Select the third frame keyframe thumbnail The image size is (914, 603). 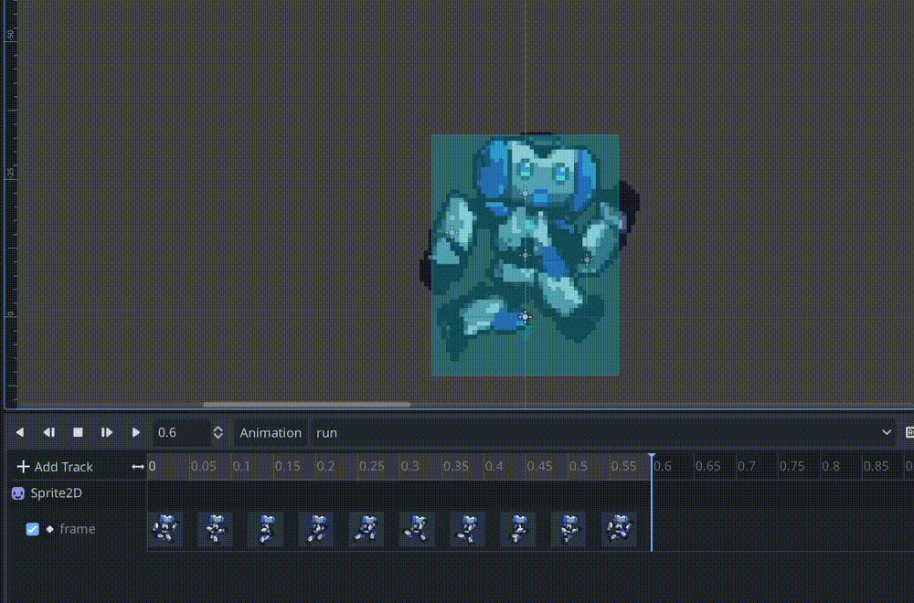pos(266,529)
